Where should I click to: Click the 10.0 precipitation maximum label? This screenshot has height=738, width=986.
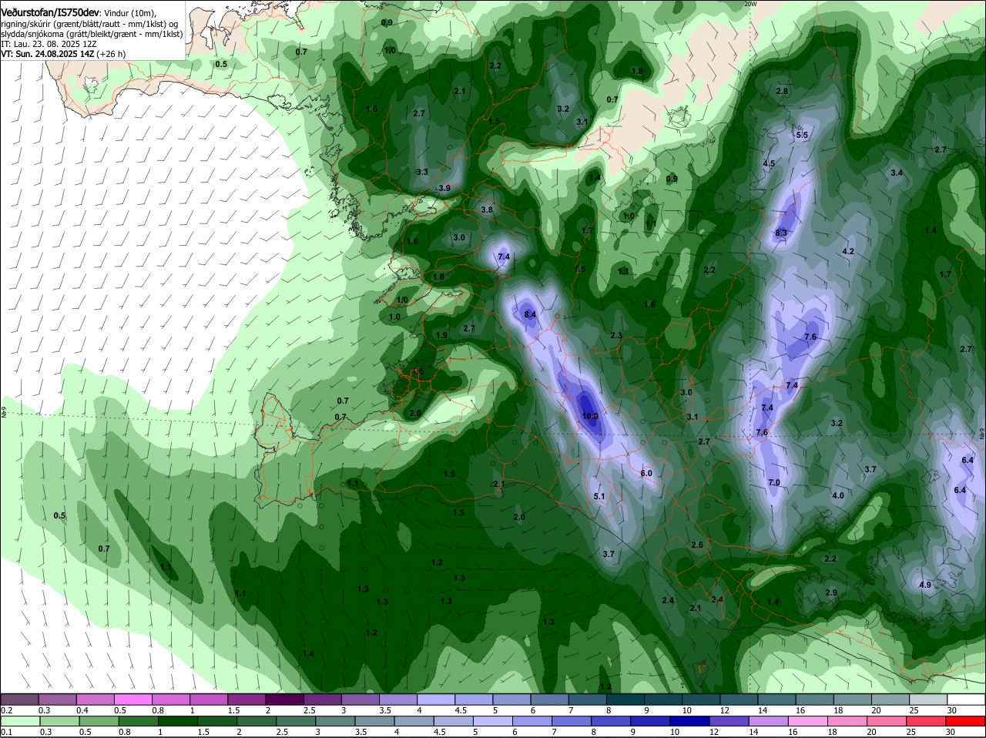pos(590,416)
